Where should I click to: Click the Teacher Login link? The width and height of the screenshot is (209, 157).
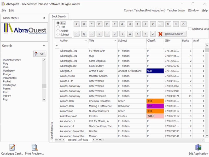176,10
